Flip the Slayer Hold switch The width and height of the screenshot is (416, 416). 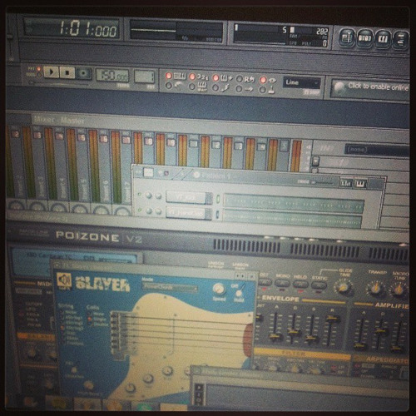tap(239, 290)
